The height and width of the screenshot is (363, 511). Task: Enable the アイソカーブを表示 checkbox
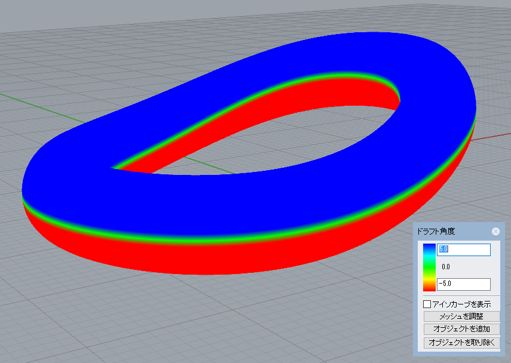[427, 304]
